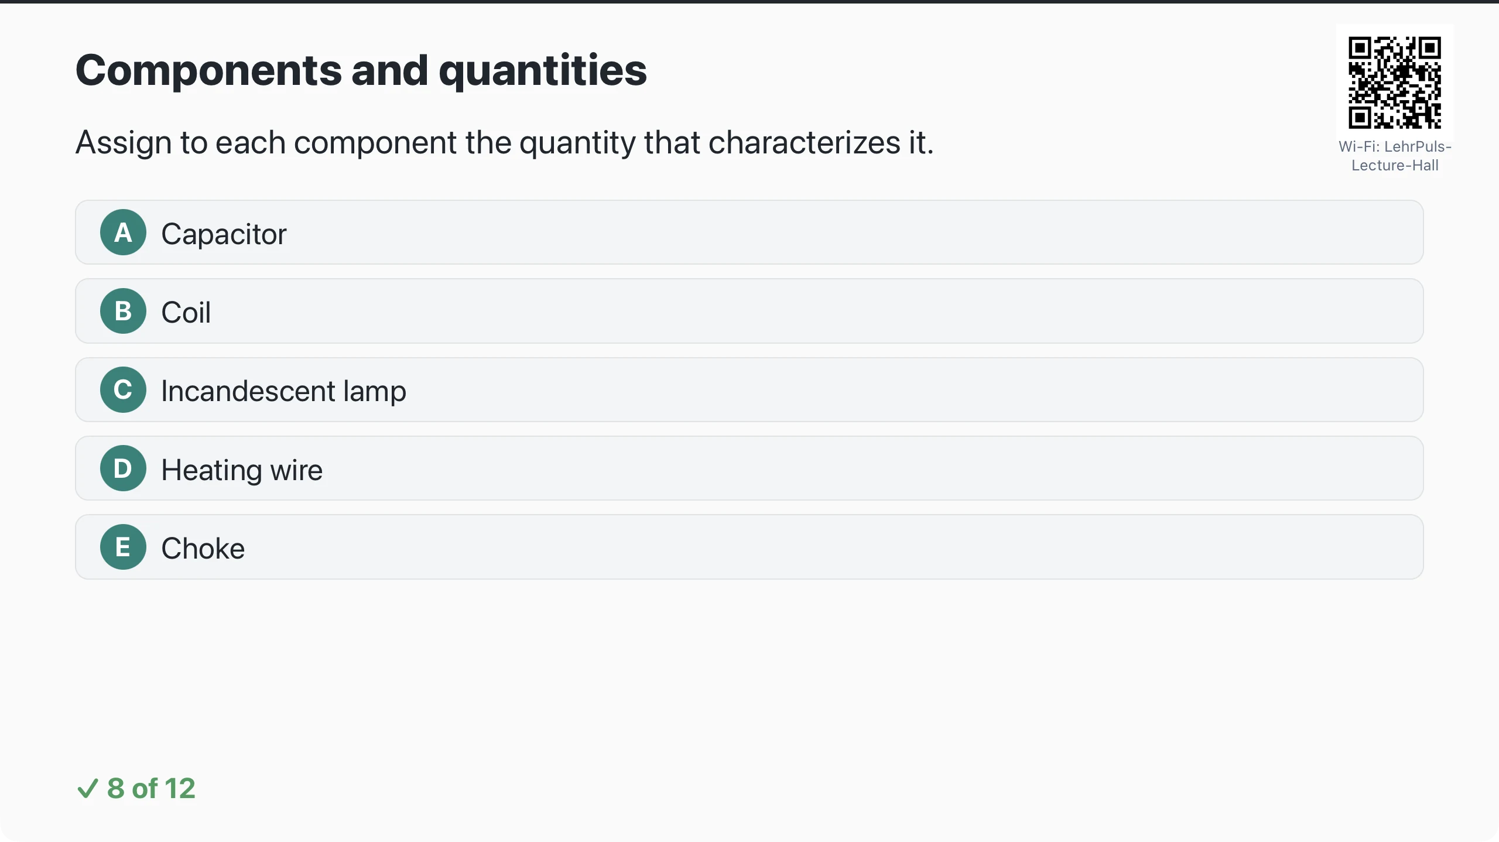The width and height of the screenshot is (1499, 842).
Task: Click the green checkmark icon near progress counter
Action: pyautogui.click(x=88, y=789)
